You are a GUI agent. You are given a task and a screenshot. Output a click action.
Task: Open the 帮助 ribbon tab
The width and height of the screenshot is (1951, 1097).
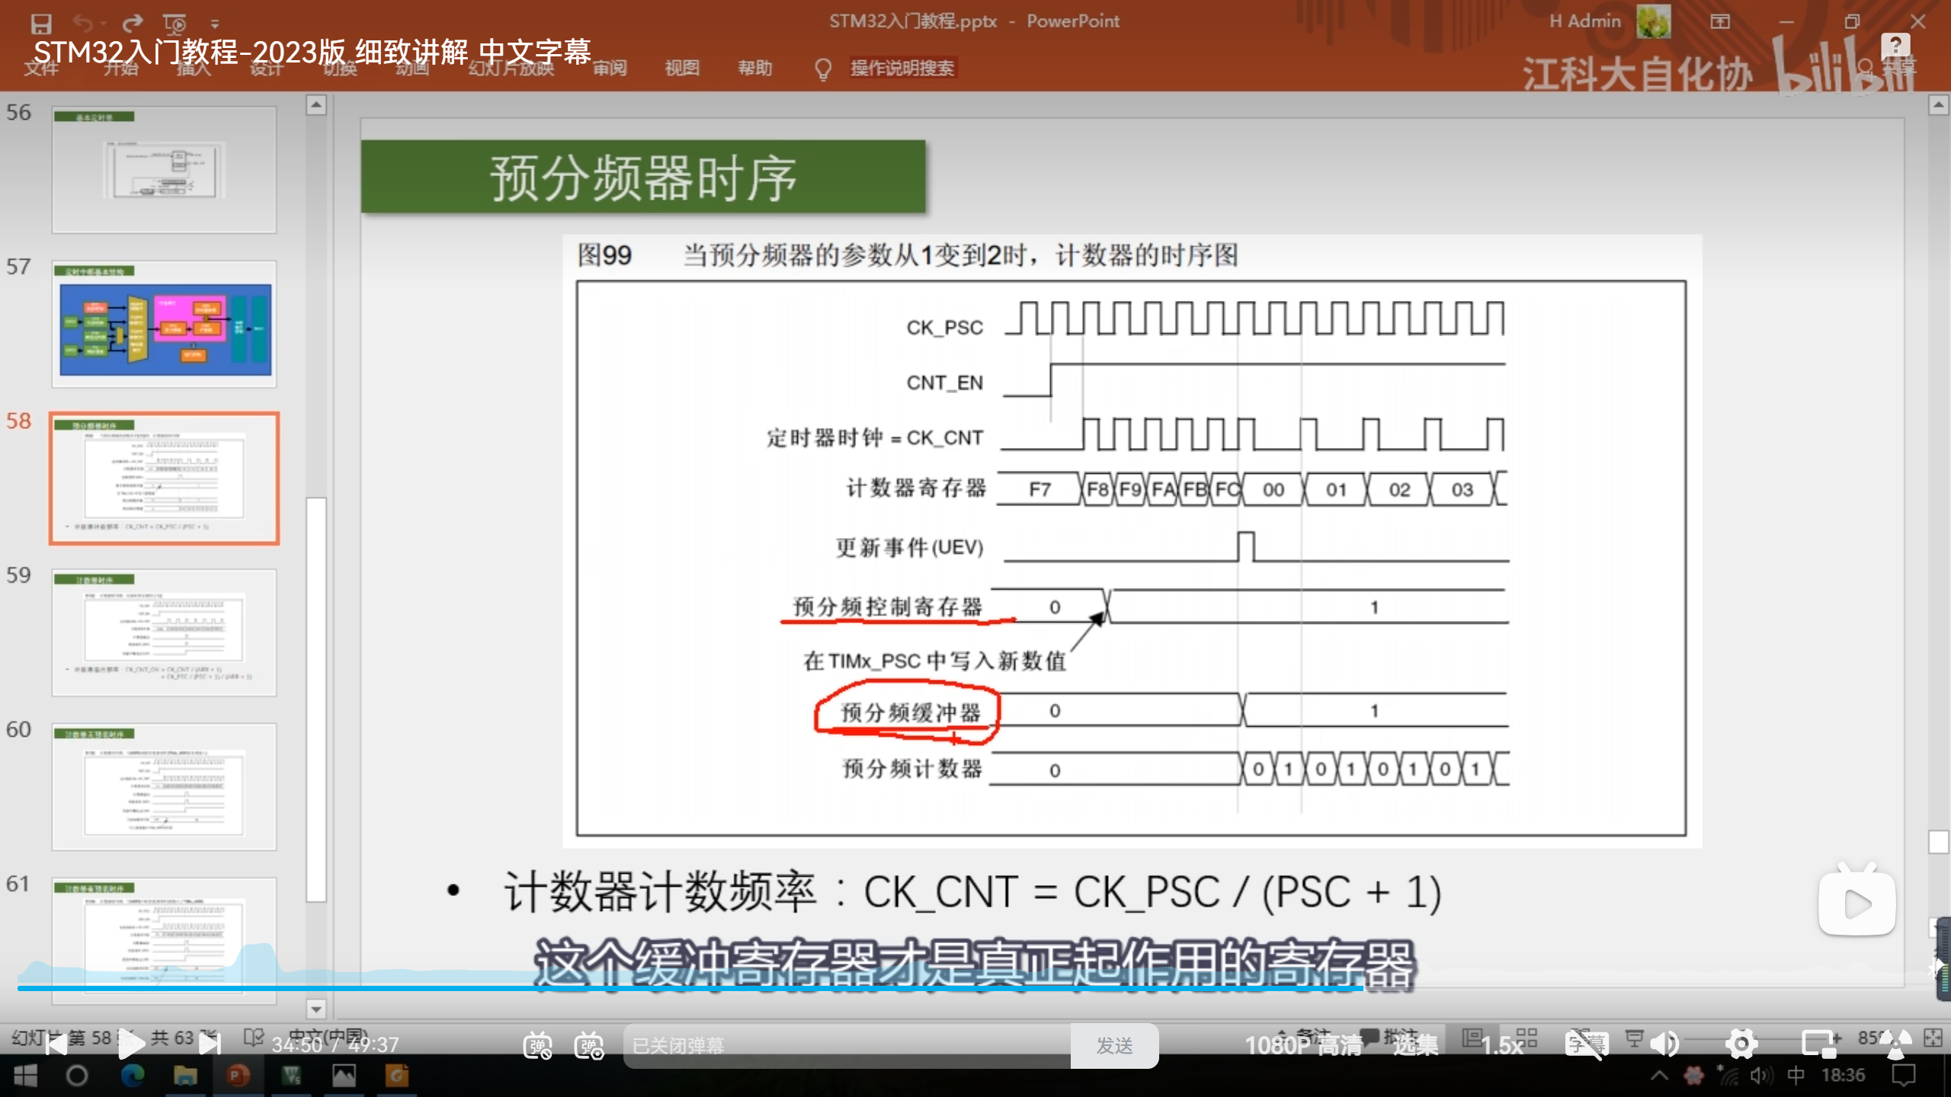click(754, 69)
